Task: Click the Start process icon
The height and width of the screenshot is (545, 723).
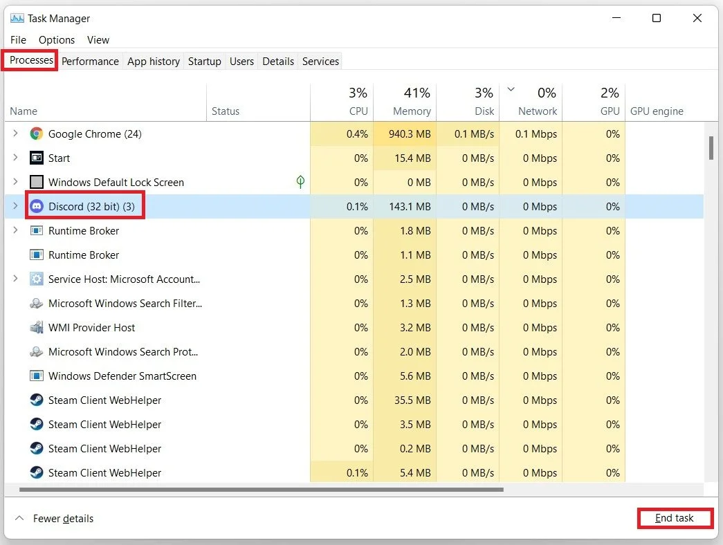Action: [x=37, y=158]
